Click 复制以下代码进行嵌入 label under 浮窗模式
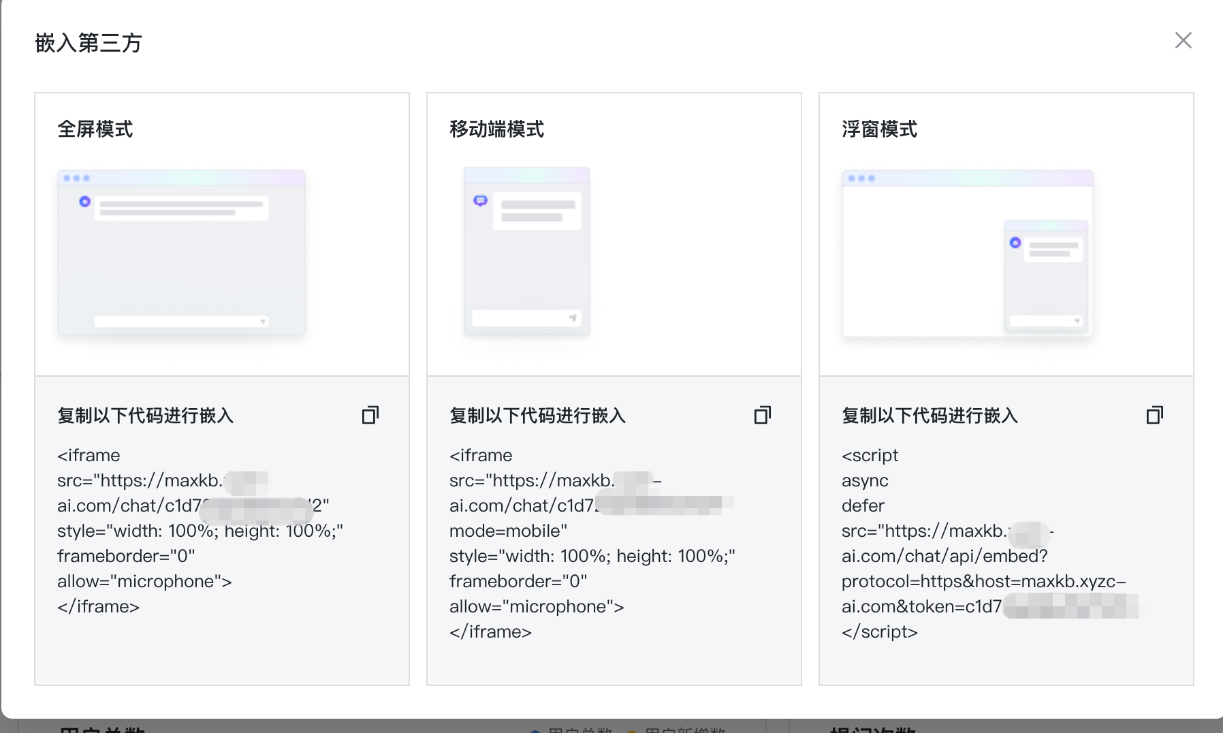 coord(930,416)
